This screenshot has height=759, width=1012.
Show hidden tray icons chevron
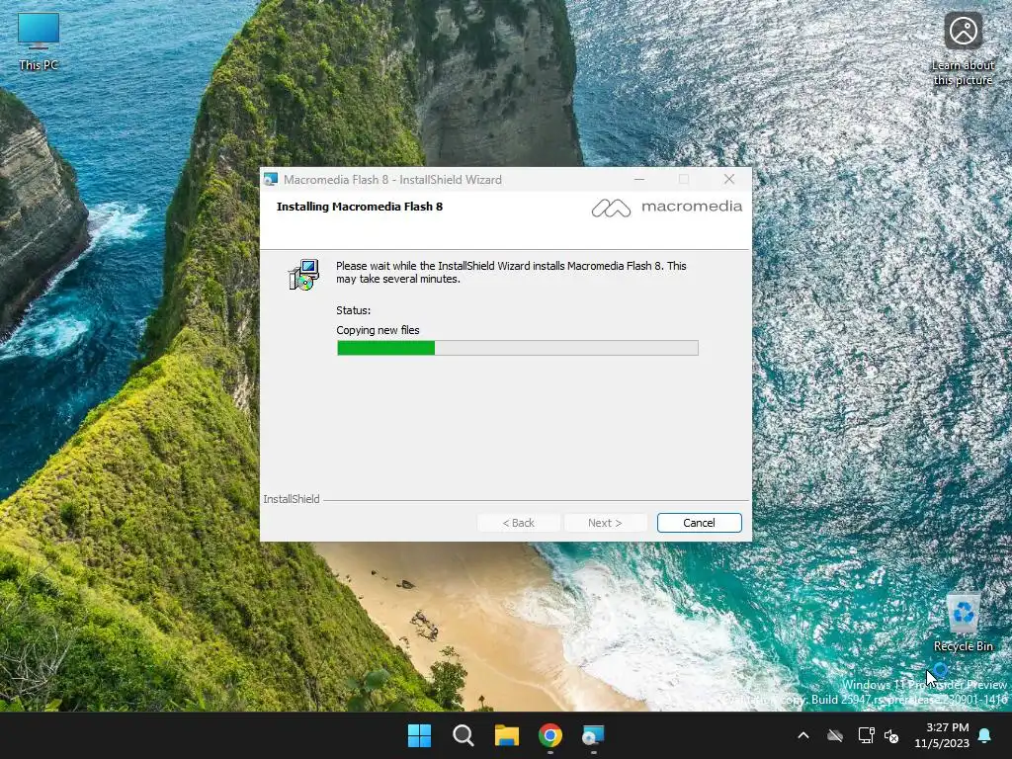802,735
